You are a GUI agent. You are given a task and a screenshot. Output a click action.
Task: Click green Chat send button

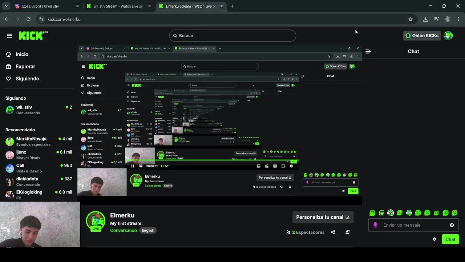(450, 239)
